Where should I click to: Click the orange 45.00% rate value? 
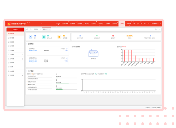pyautogui.click(x=130, y=36)
